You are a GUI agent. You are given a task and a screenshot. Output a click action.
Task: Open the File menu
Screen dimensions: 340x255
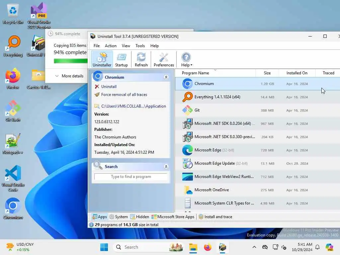click(97, 46)
